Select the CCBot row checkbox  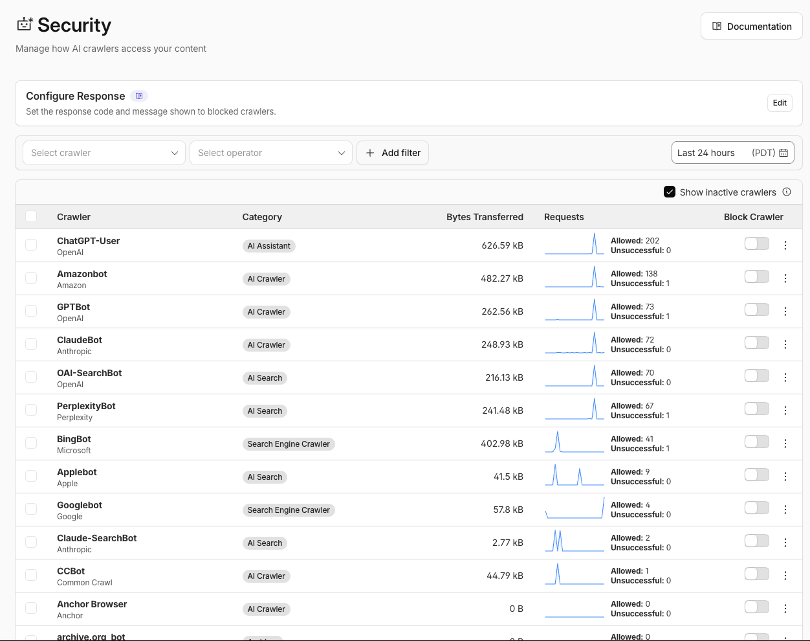point(31,575)
